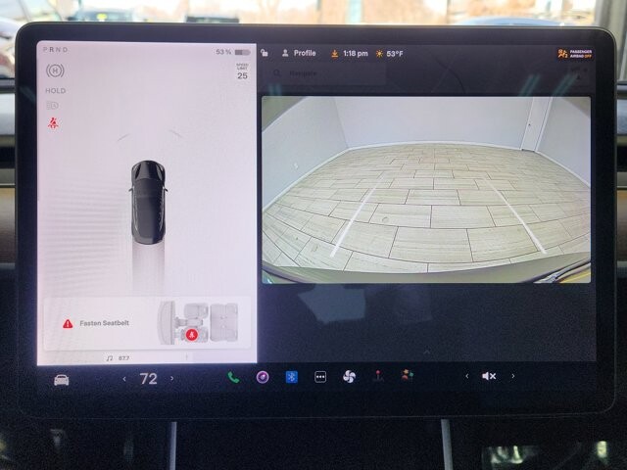Tap the red seatbelt warning icon
The height and width of the screenshot is (470, 627).
[x=53, y=123]
